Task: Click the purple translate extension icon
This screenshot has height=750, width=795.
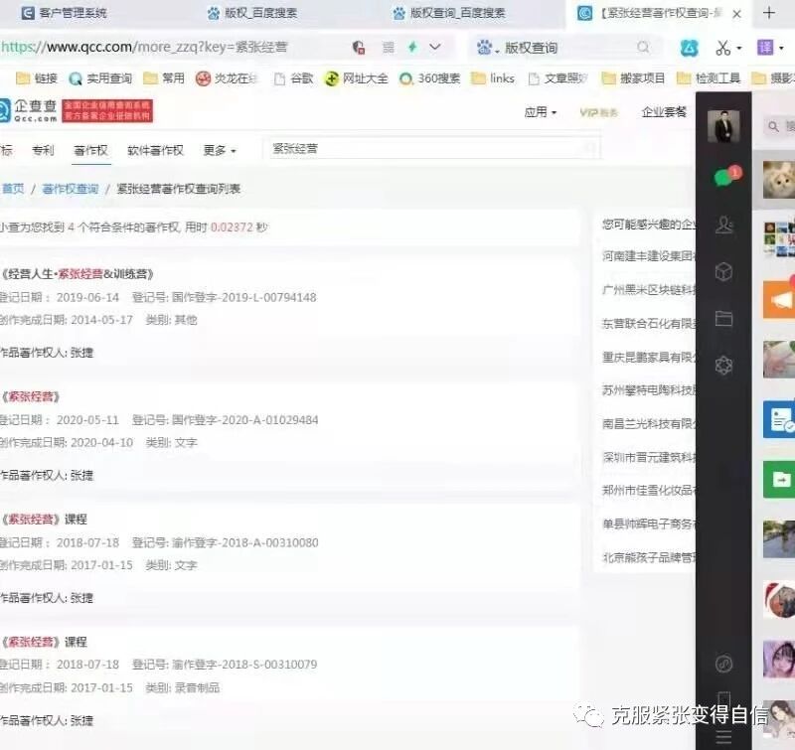Action: pyautogui.click(x=765, y=48)
